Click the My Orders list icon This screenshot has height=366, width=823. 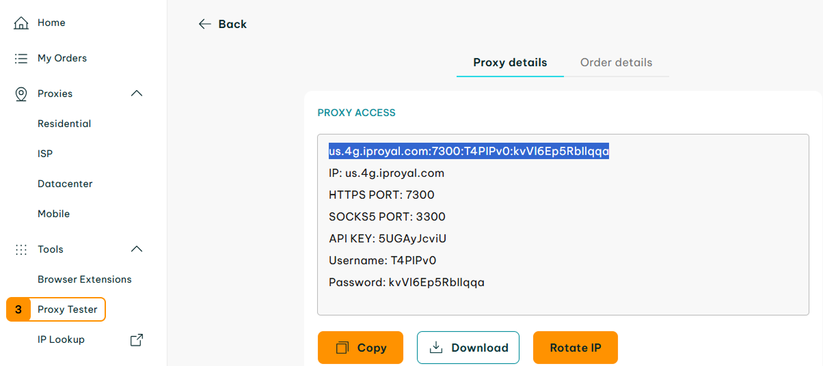point(21,59)
